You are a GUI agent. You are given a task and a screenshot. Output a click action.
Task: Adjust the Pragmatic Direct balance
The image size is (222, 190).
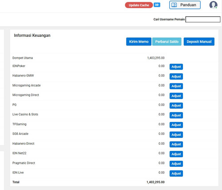pos(176,164)
